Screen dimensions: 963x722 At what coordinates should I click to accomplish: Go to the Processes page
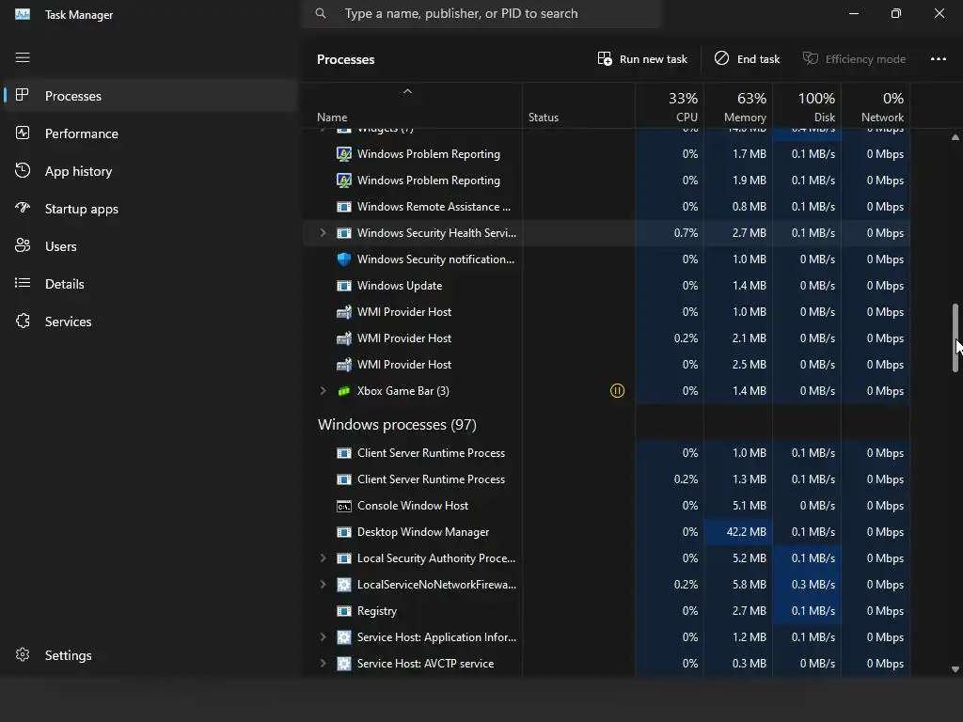(x=150, y=96)
